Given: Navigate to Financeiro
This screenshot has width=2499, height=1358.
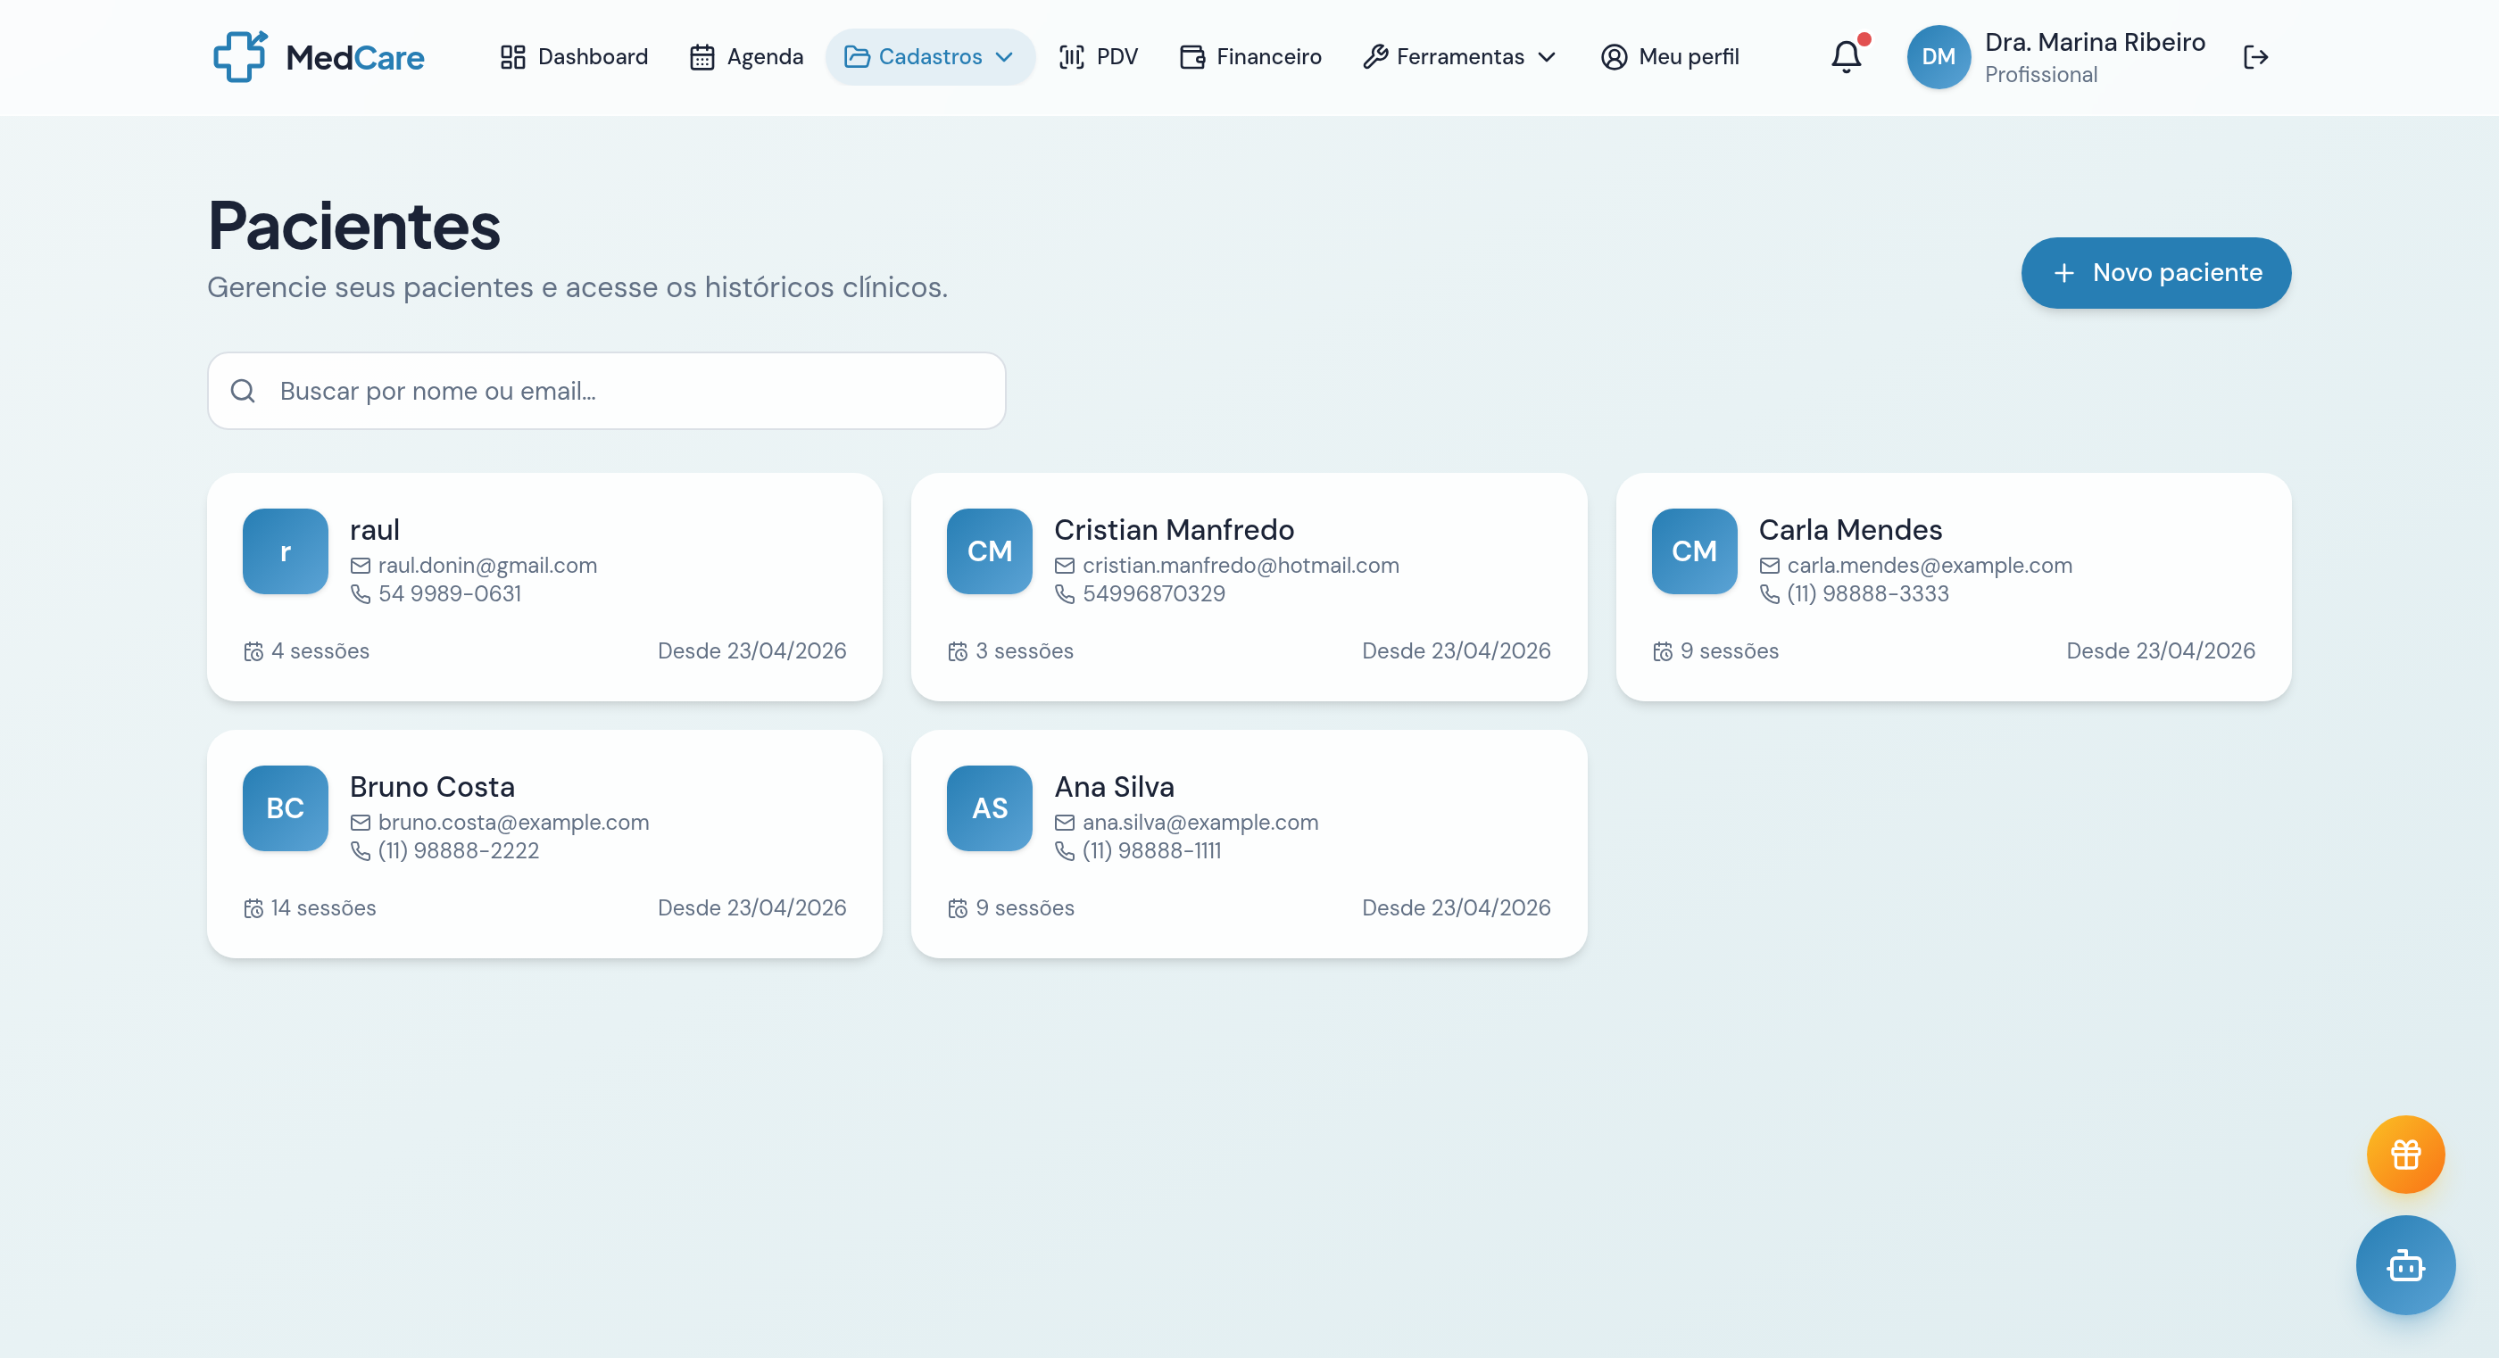Looking at the screenshot, I should (1249, 57).
